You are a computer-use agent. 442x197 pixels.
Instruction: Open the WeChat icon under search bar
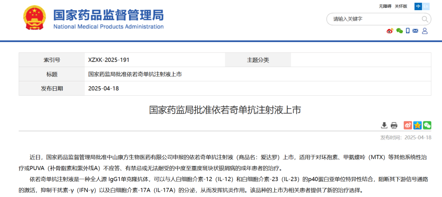(x=399, y=31)
